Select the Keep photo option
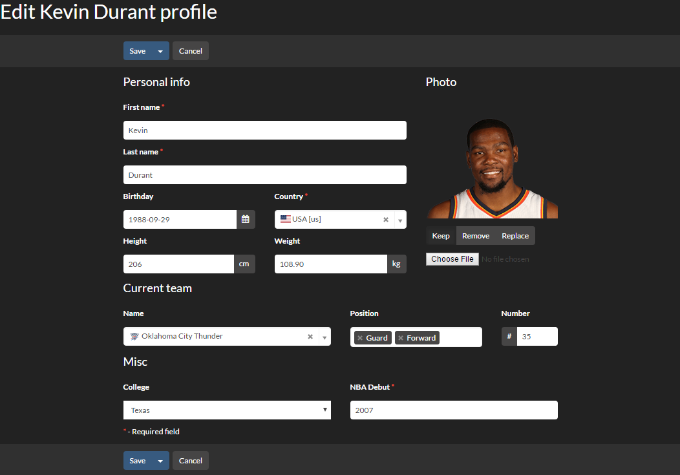Image resolution: width=680 pixels, height=475 pixels. click(441, 236)
